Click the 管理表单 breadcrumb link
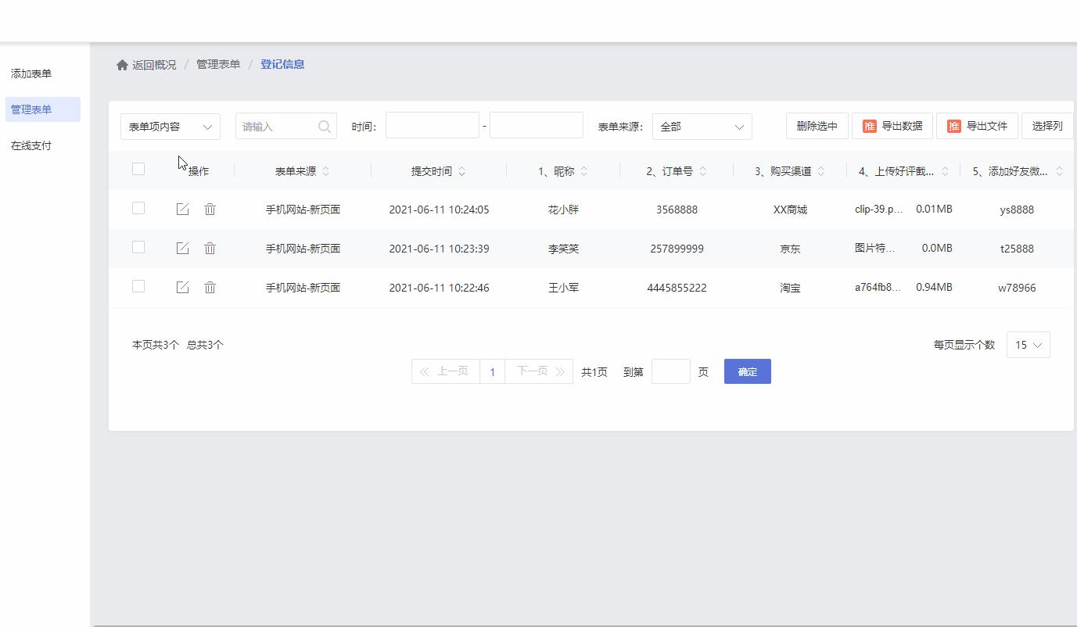 click(218, 64)
